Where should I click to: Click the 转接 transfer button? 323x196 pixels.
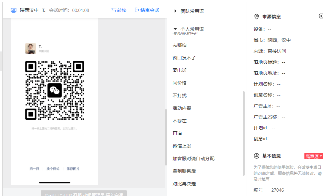119,10
